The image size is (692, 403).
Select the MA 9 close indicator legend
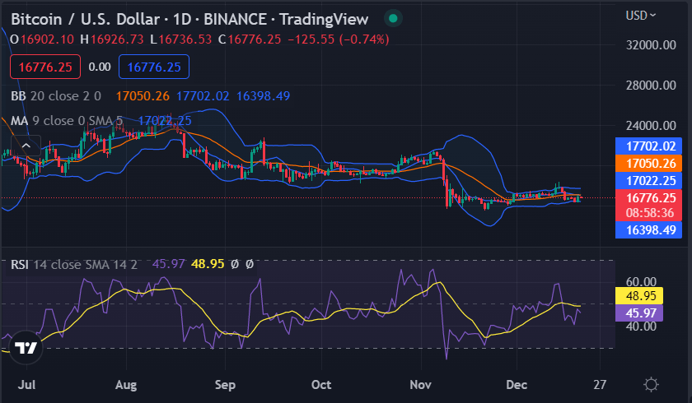[x=66, y=121]
